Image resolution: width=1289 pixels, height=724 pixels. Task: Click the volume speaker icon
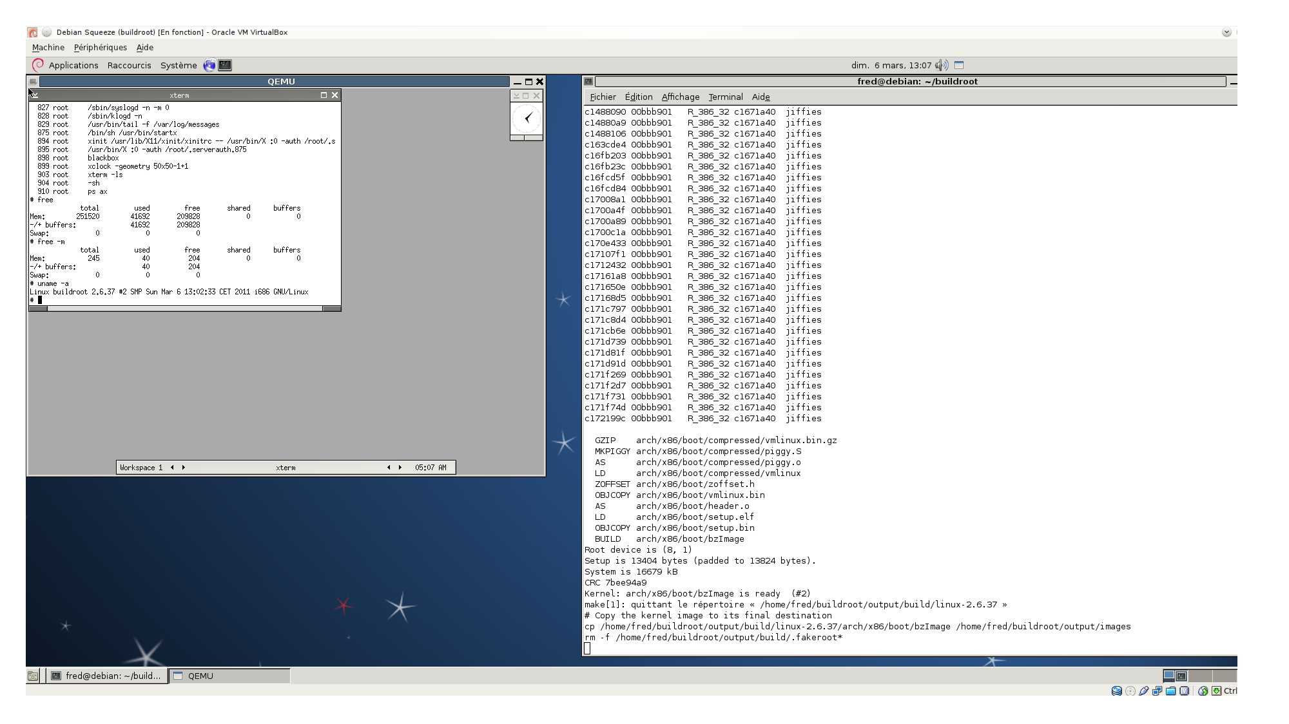tap(942, 65)
